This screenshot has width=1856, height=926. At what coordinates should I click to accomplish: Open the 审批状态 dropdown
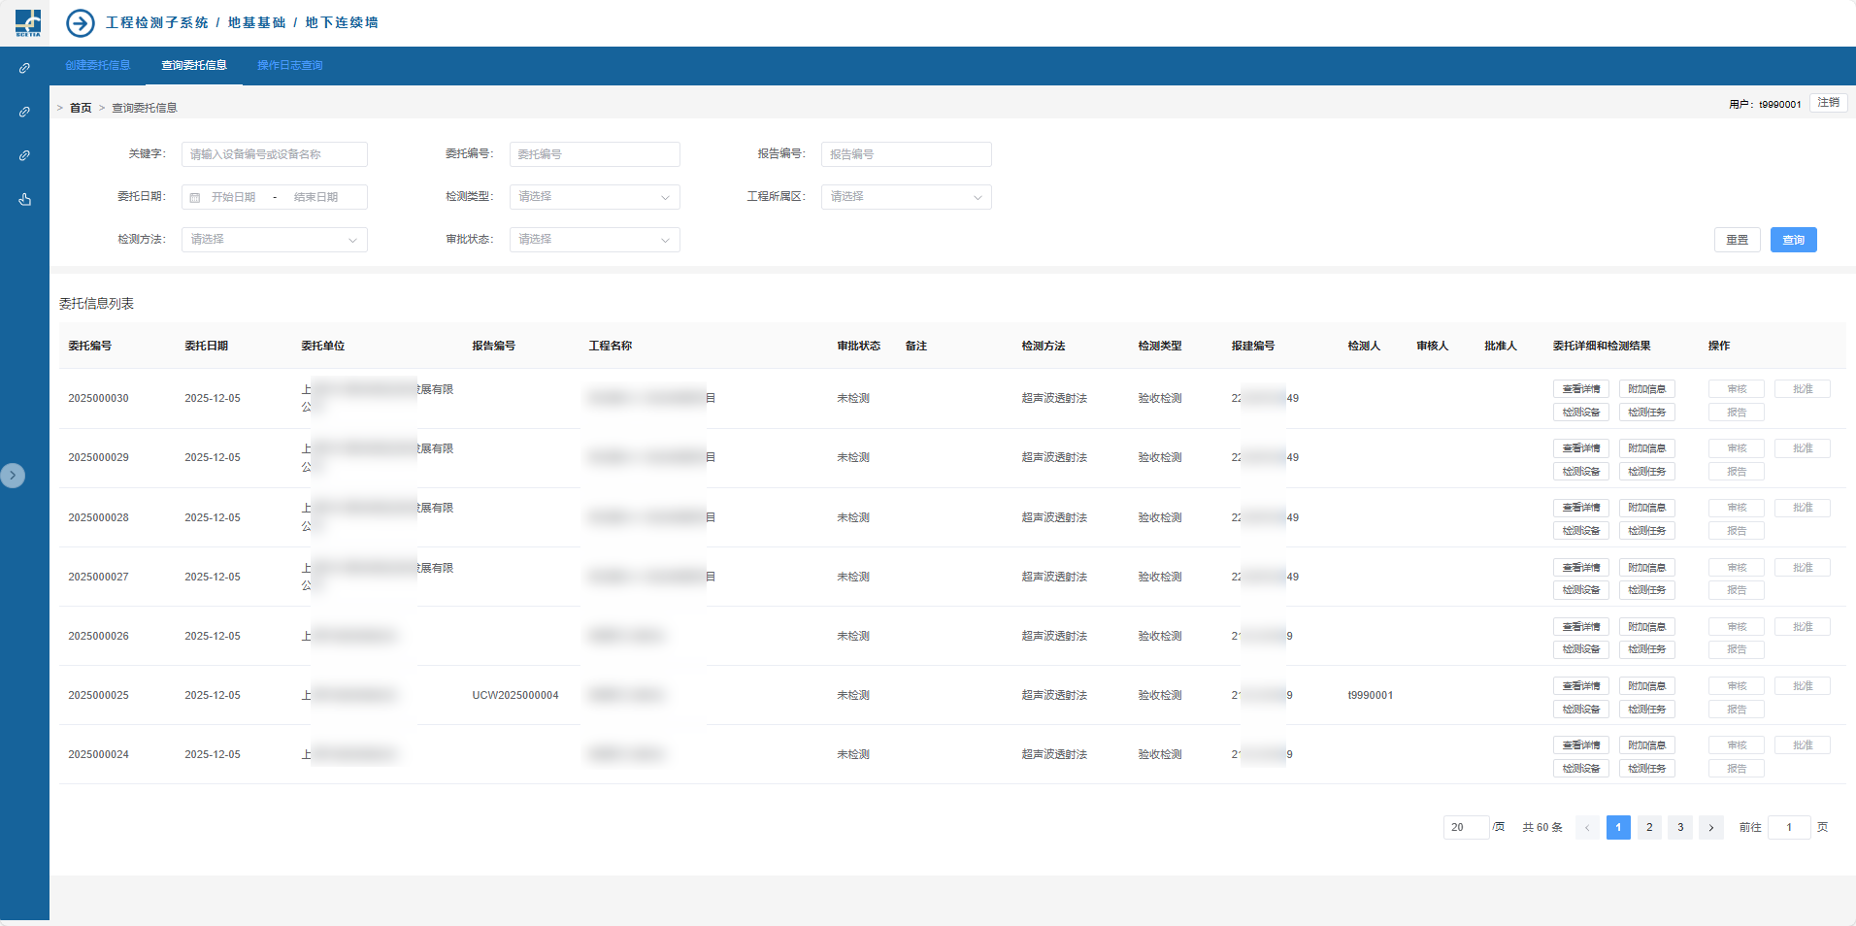[594, 240]
